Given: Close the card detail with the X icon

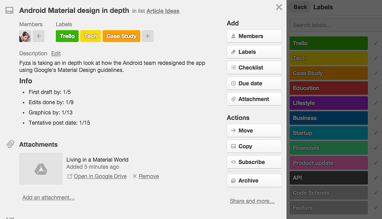Looking at the screenshot, I should coord(279,7).
